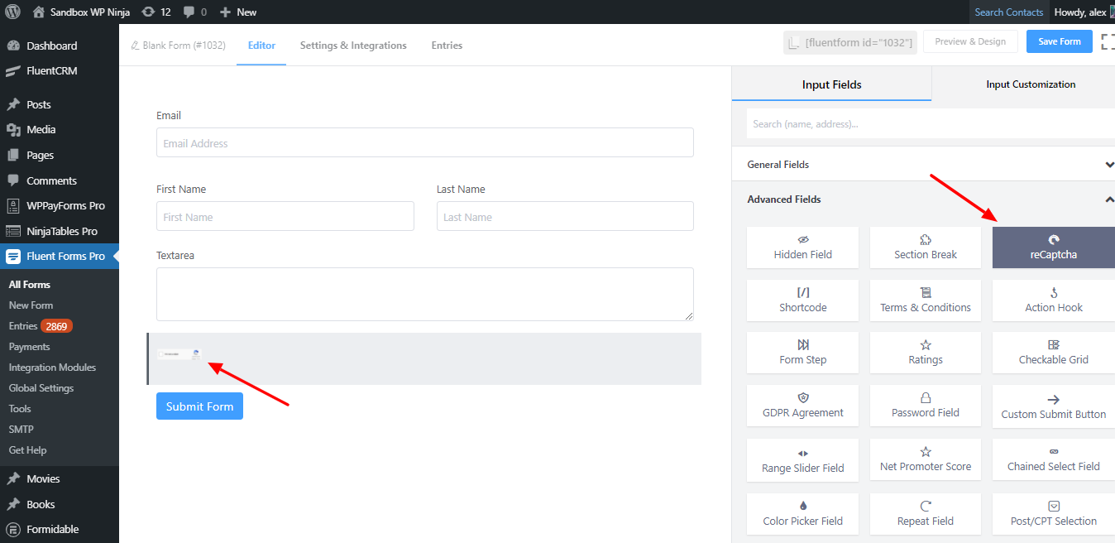
Task: Insert the GDPR Agreement field
Action: point(802,406)
